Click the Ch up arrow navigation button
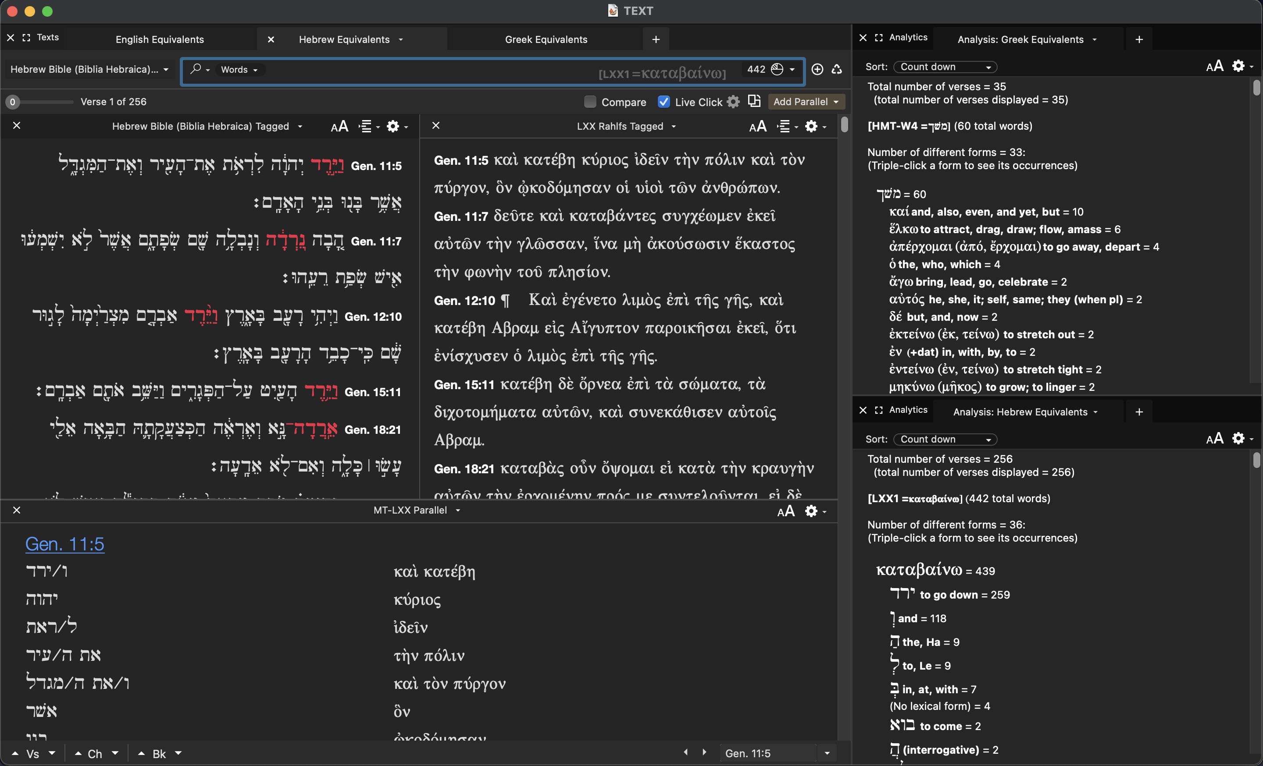This screenshot has width=1263, height=766. pos(78,753)
